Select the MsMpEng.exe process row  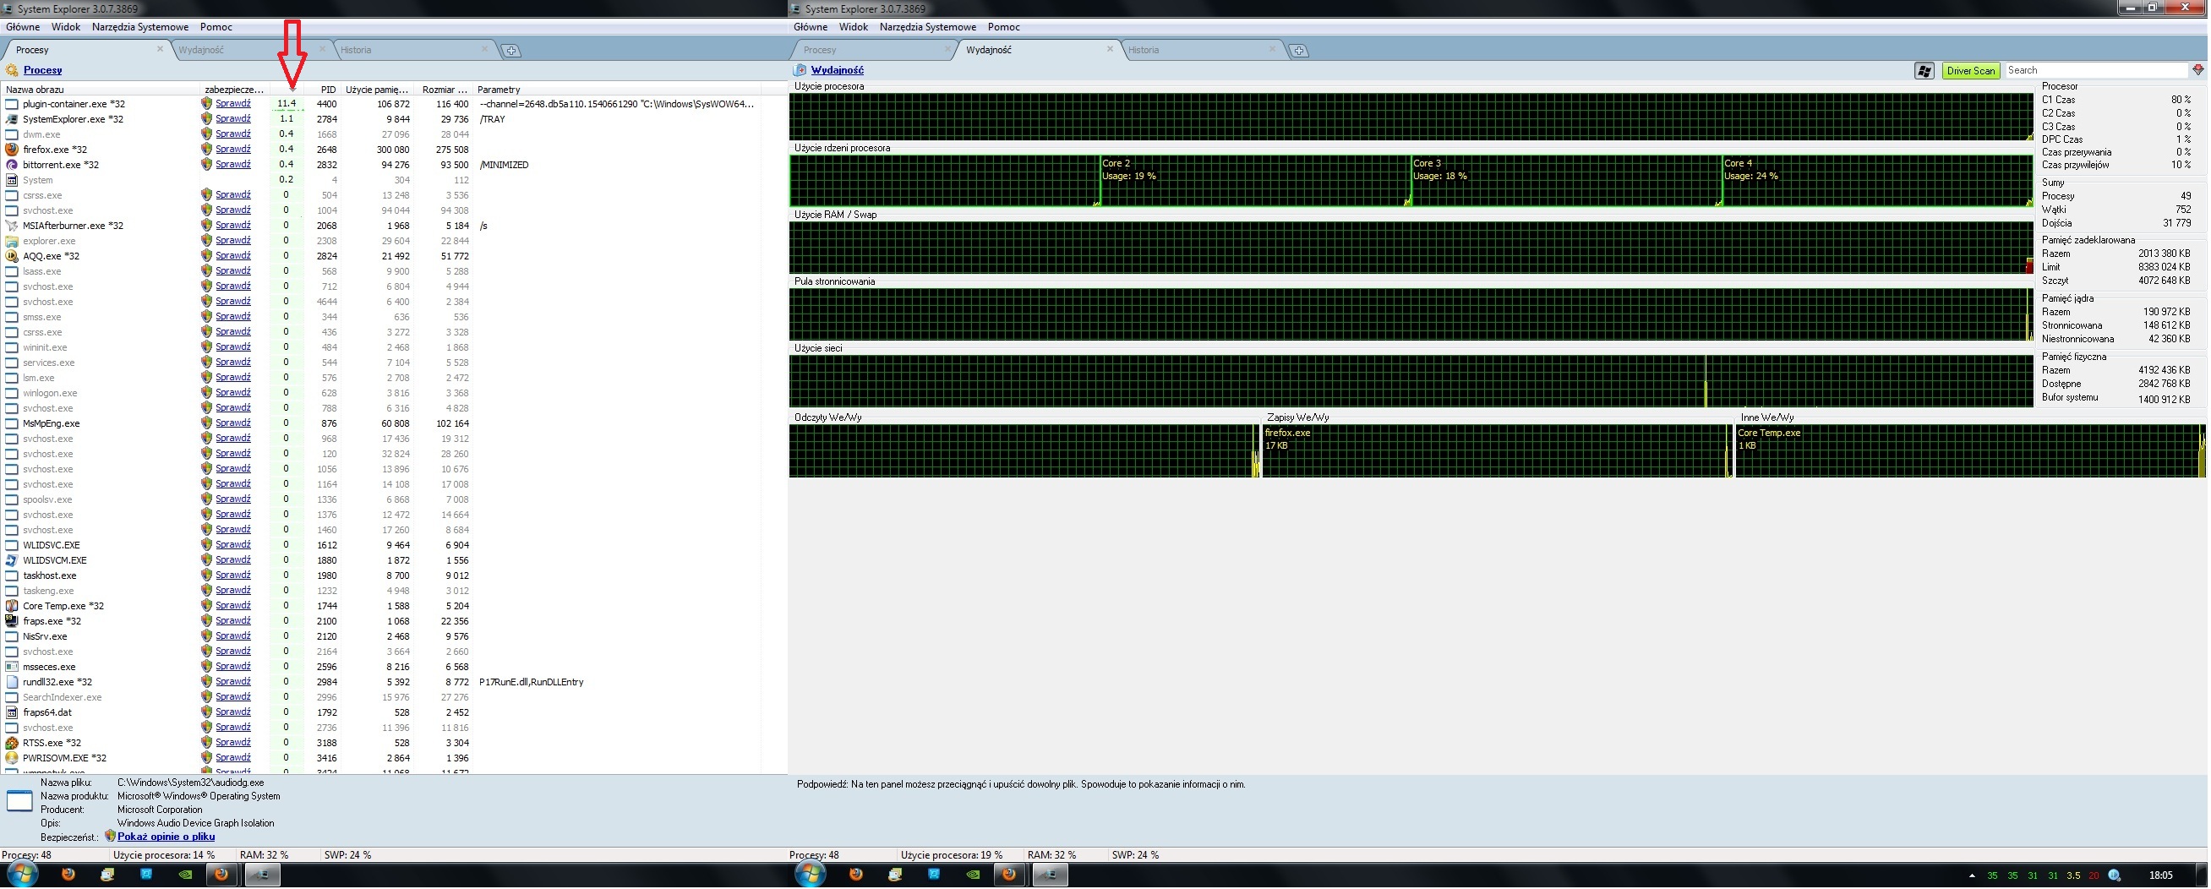[x=382, y=424]
